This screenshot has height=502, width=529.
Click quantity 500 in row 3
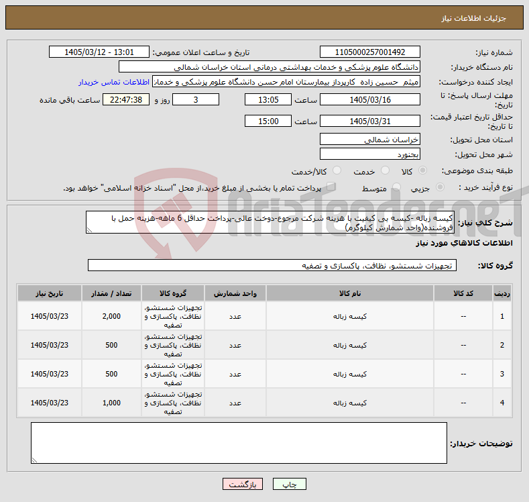coord(111,374)
